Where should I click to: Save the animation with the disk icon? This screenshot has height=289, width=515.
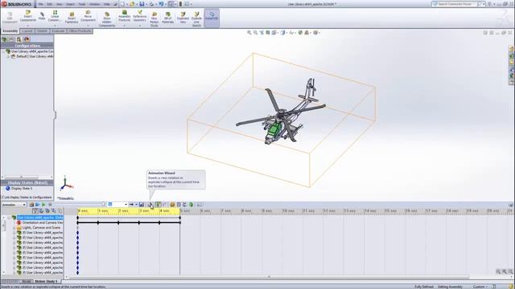pos(142,205)
